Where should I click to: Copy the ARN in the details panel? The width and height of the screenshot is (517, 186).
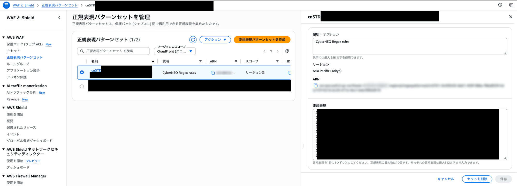point(316,85)
